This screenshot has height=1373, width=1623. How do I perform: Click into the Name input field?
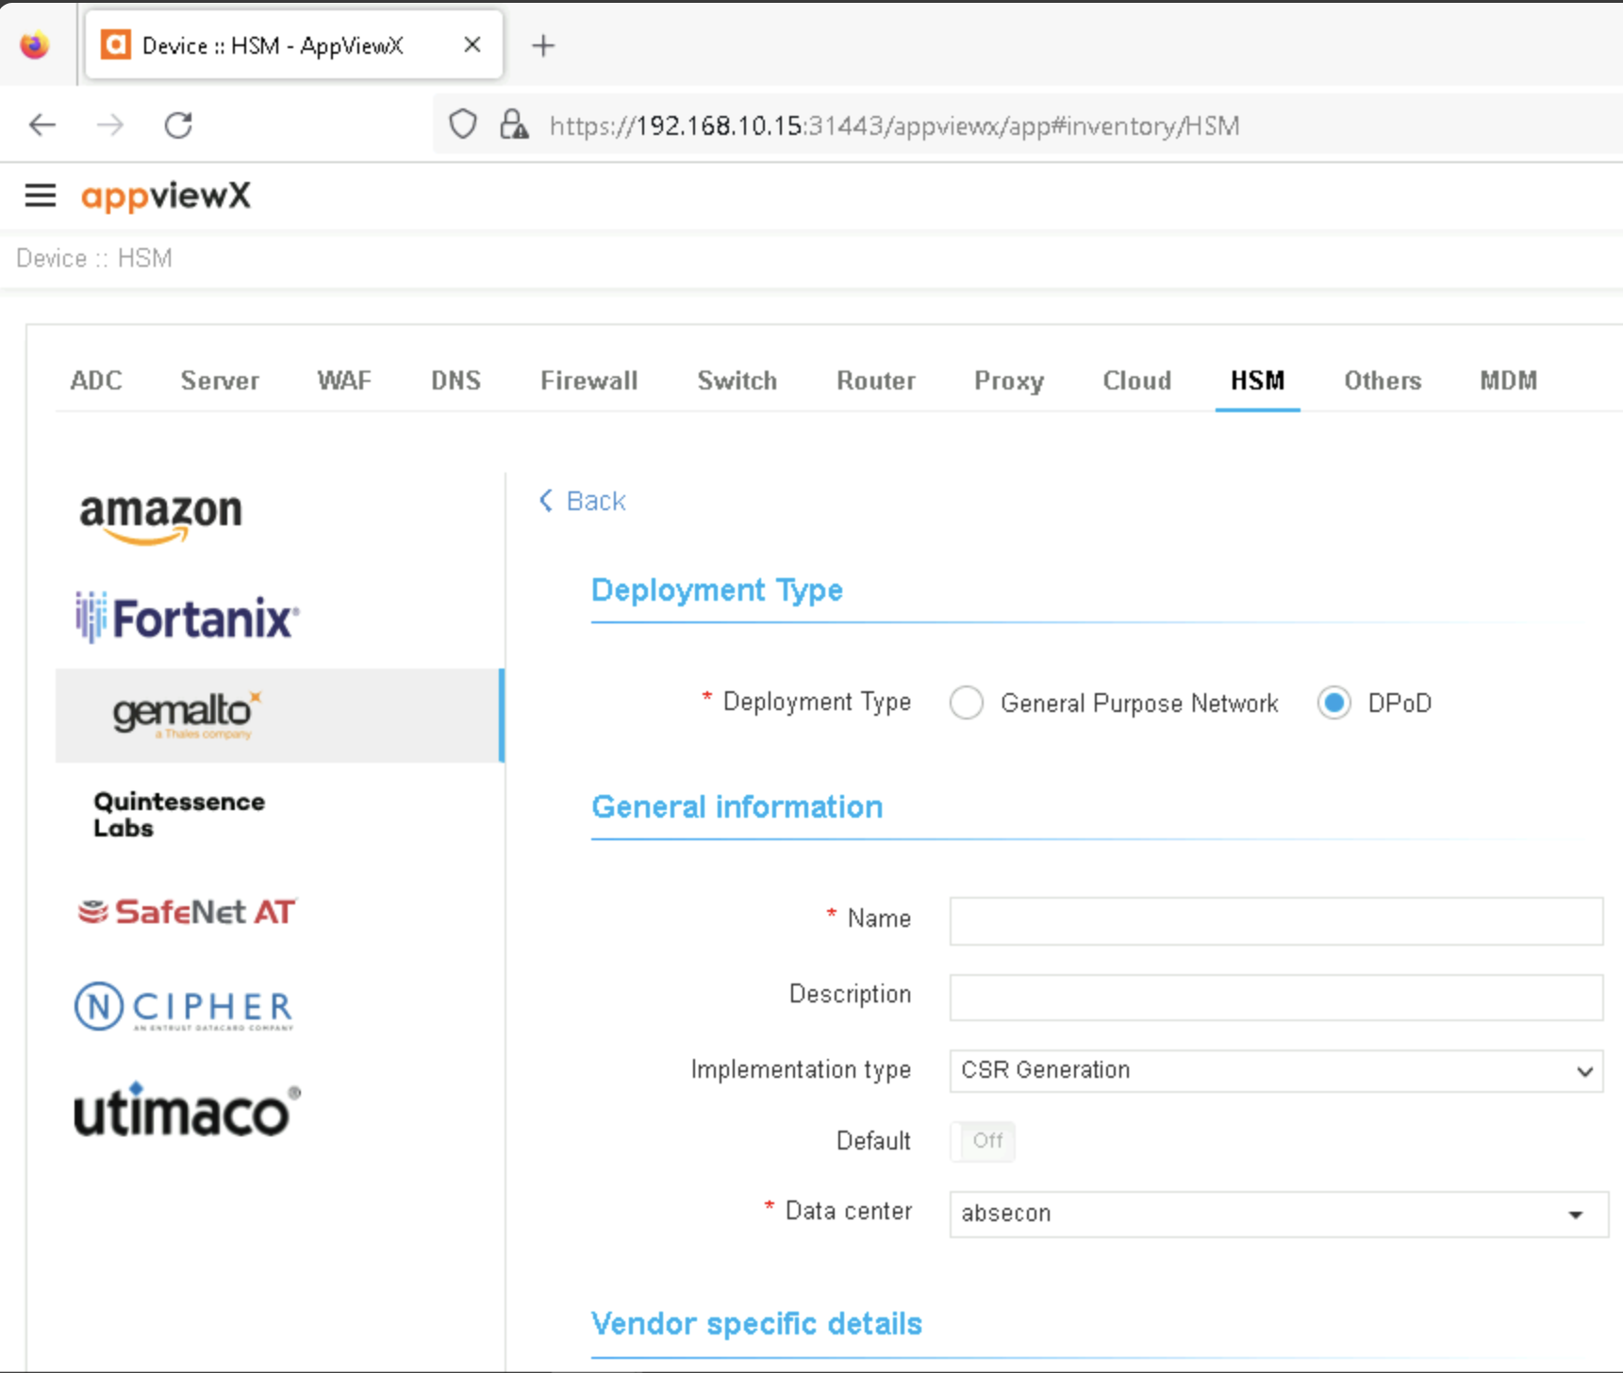tap(1275, 921)
